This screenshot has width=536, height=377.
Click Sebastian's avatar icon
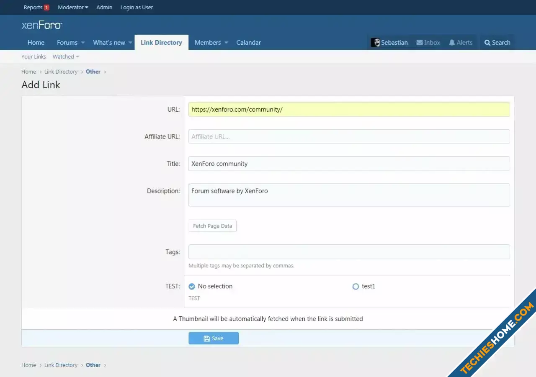point(375,43)
